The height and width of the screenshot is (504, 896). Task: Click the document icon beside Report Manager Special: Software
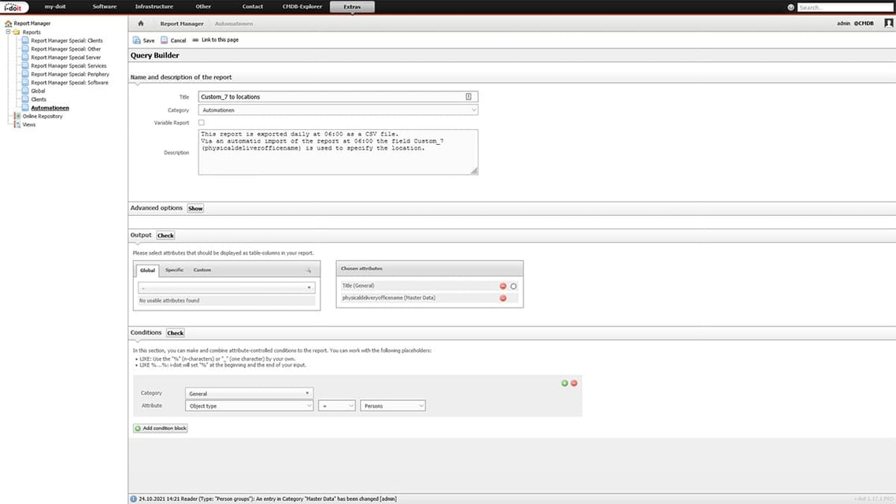tap(25, 82)
